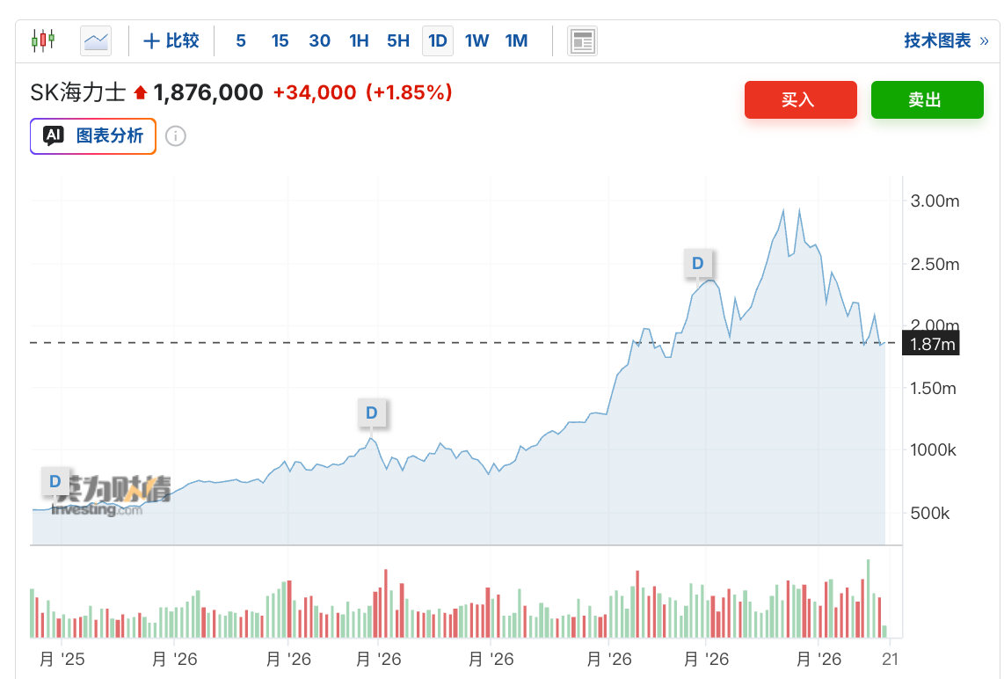Open the 技术图表 link
This screenshot has width=1004, height=679.
(937, 41)
